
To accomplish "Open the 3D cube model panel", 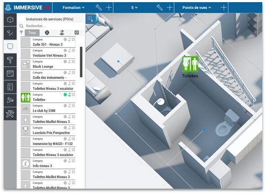I will (10, 19).
